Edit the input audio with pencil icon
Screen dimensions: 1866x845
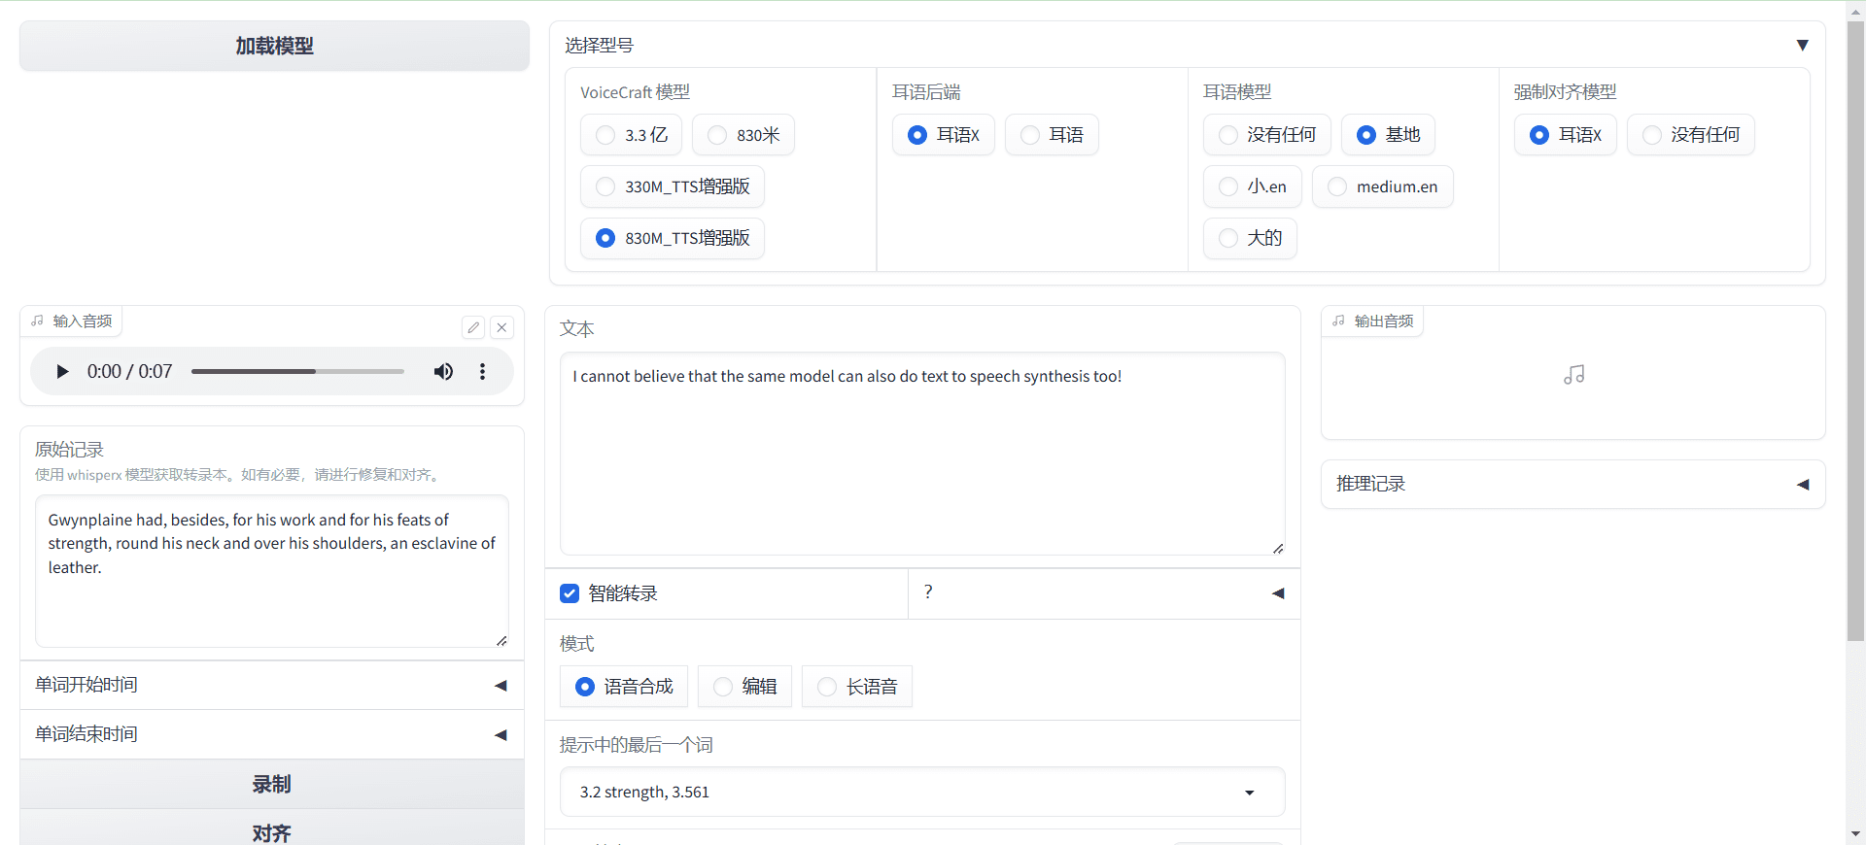(473, 327)
